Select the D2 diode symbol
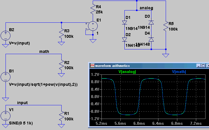The image size is (209, 130). point(124,40)
